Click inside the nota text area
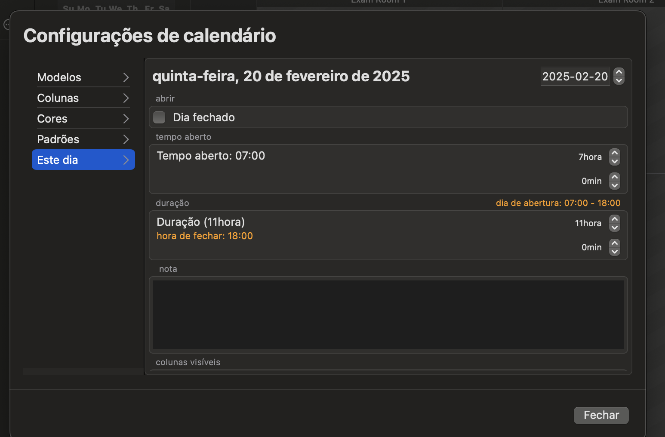 pyautogui.click(x=388, y=315)
